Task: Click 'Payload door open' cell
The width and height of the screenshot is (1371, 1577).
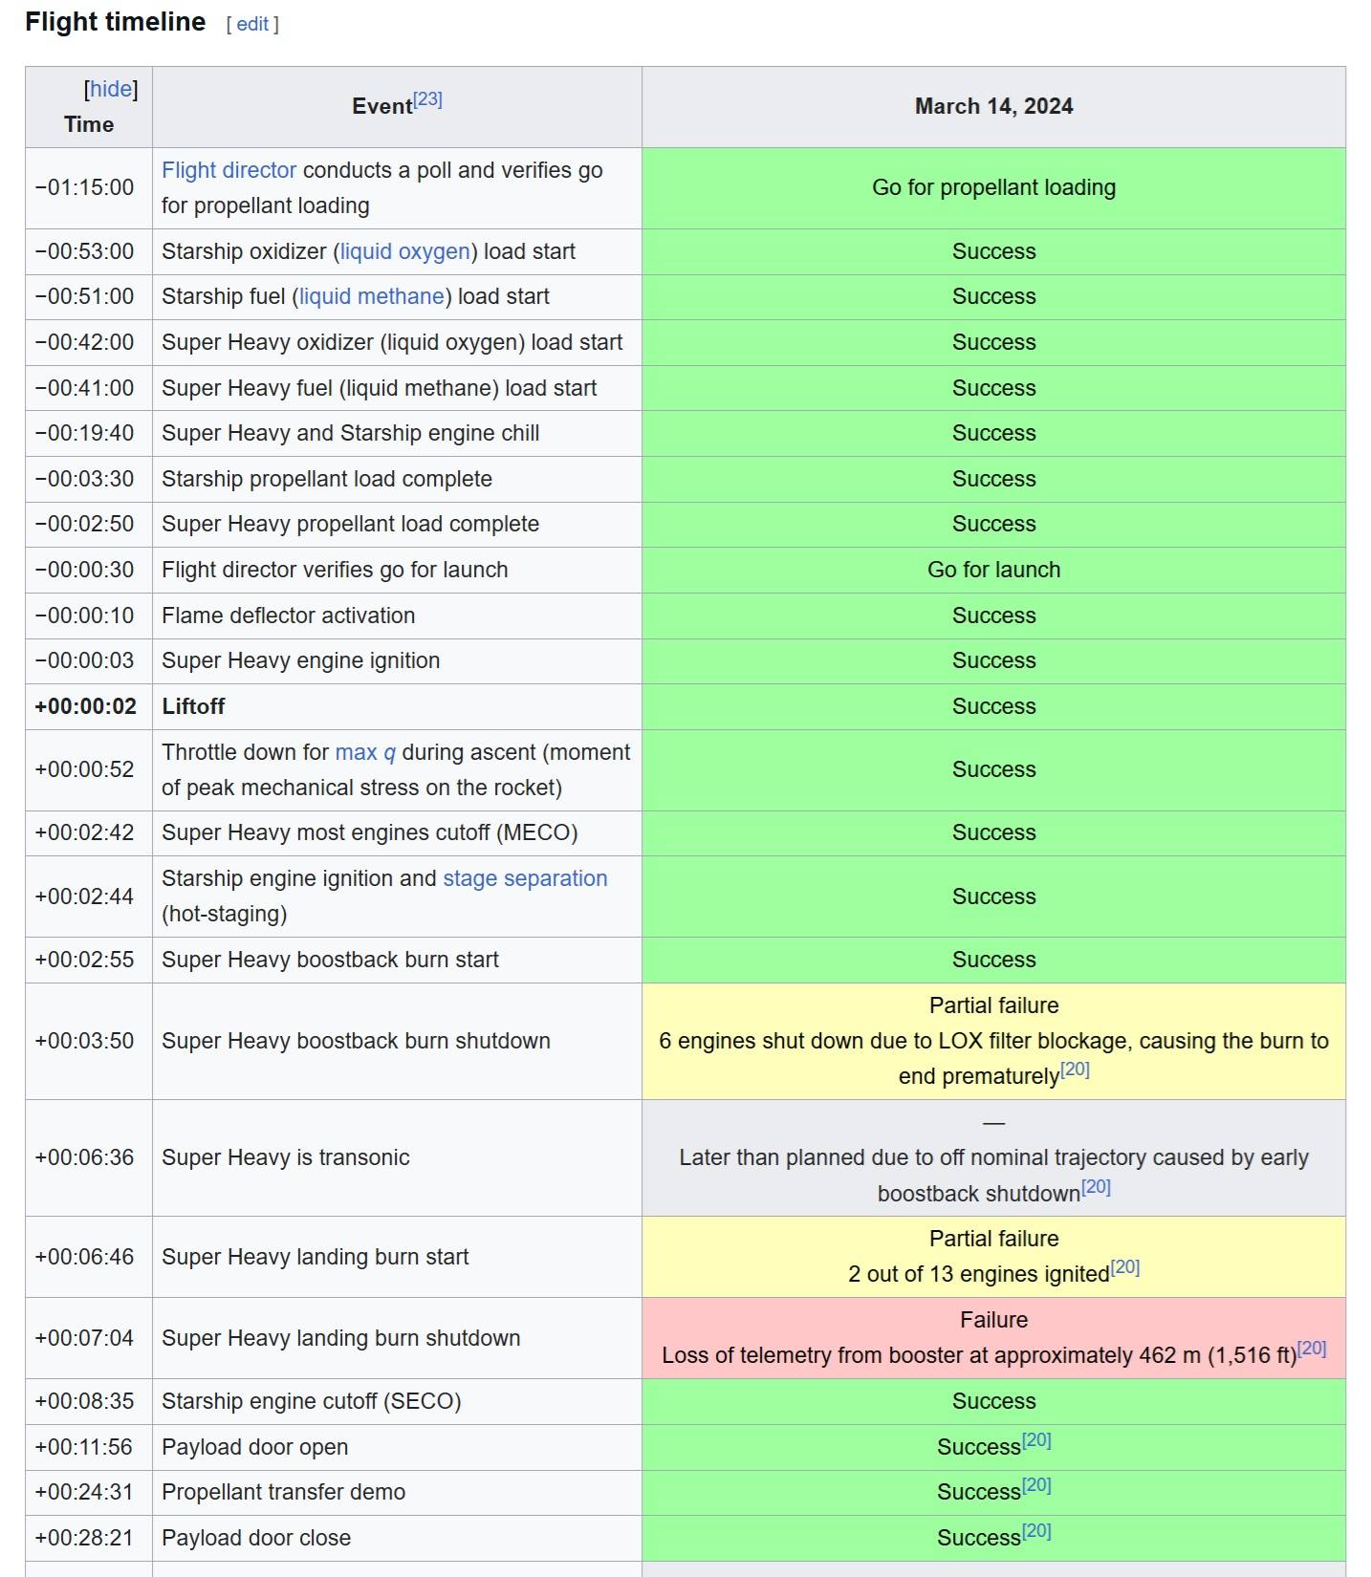Action: (x=397, y=1447)
